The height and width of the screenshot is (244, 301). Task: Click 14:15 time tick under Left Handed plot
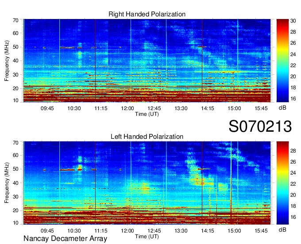208,231
